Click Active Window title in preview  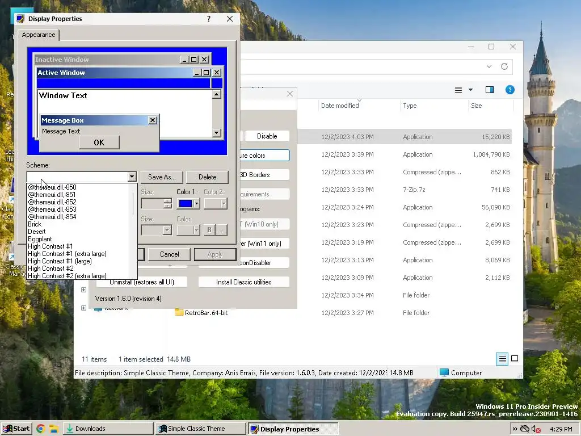point(61,73)
